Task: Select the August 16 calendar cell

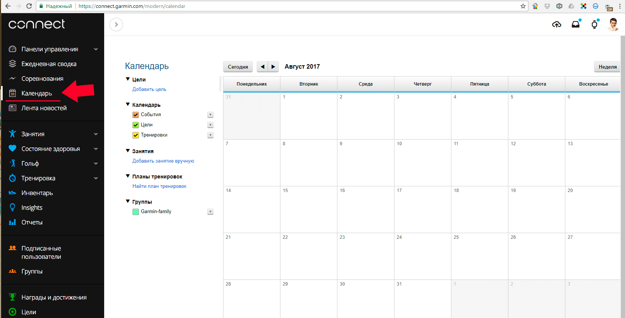Action: (x=365, y=209)
